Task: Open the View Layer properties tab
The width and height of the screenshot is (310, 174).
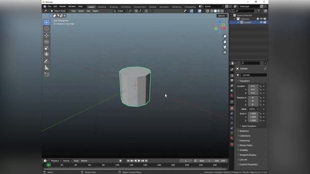Action: click(x=232, y=86)
